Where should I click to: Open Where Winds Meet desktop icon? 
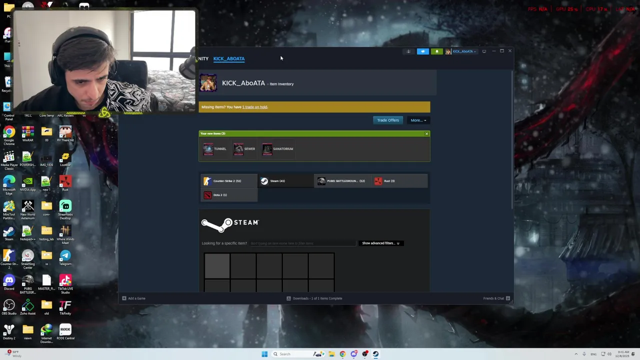pyautogui.click(x=65, y=235)
